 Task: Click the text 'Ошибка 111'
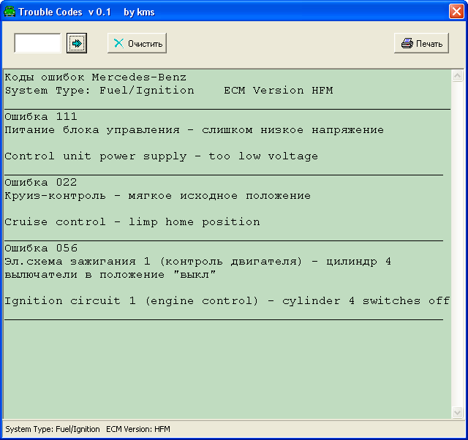click(41, 117)
